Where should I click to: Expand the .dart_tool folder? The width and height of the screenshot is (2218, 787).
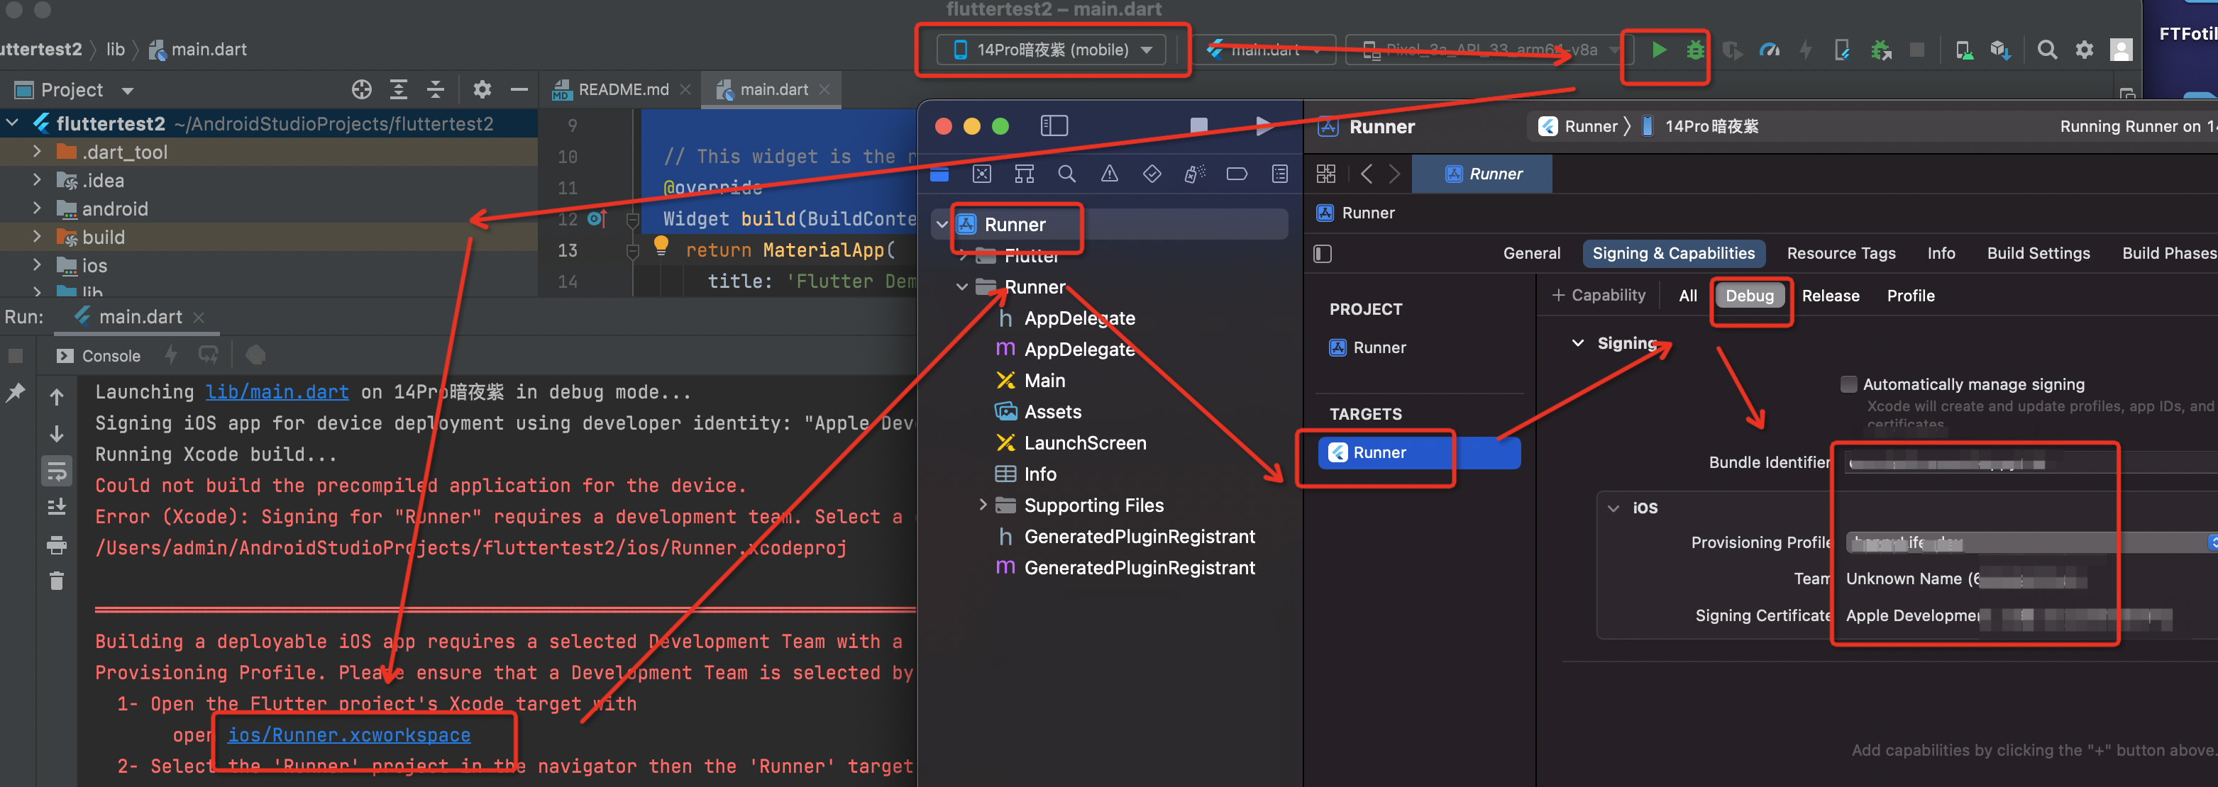(x=37, y=152)
